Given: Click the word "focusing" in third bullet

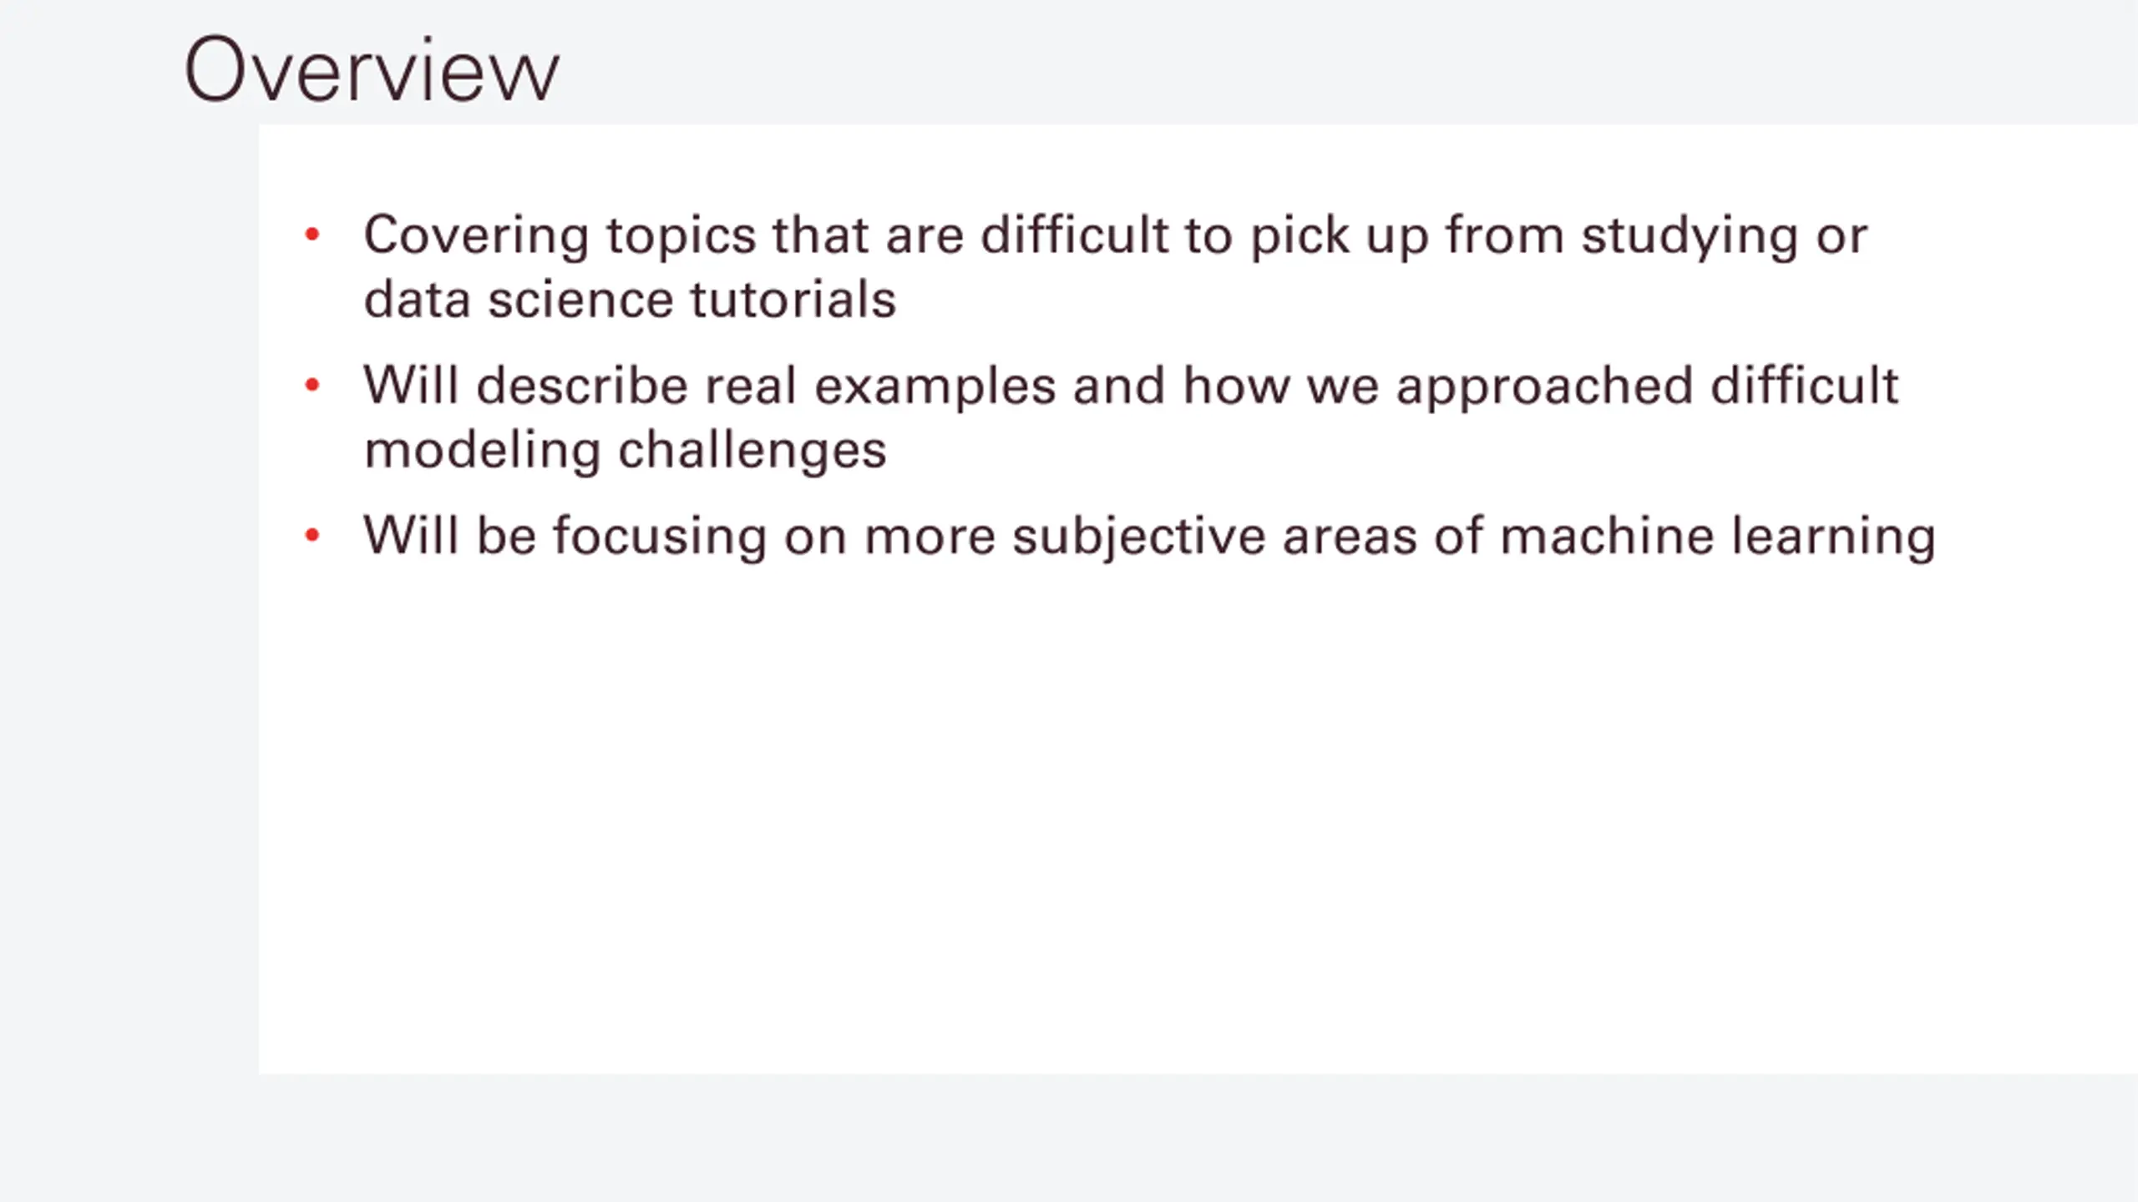Looking at the screenshot, I should (x=660, y=537).
